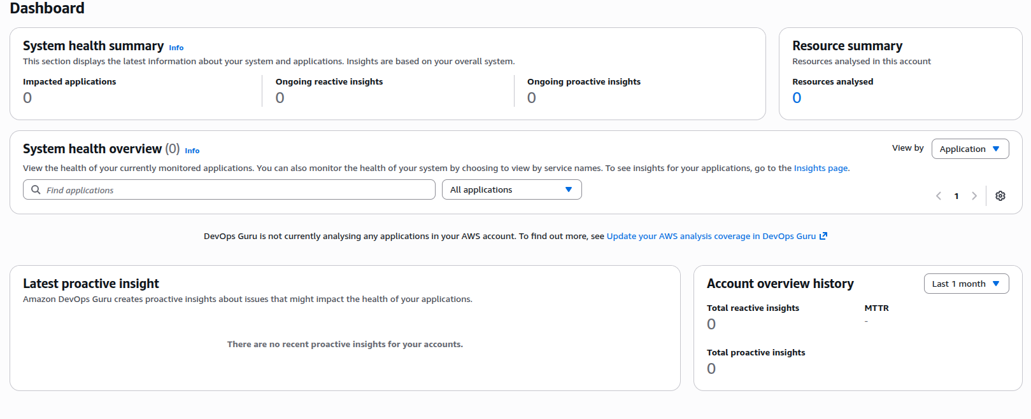Focus the Find applications search field
Image resolution: width=1031 pixels, height=419 pixels.
(236, 190)
